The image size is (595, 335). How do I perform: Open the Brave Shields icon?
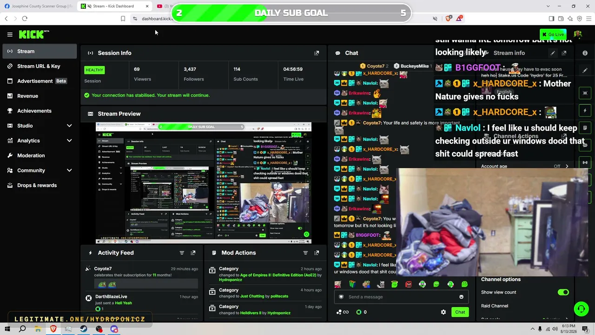(x=448, y=19)
